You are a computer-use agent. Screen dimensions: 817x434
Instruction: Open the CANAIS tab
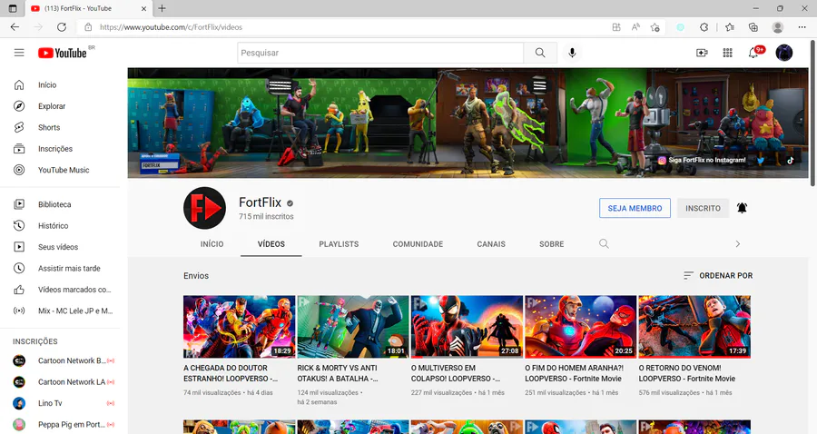[x=491, y=244]
